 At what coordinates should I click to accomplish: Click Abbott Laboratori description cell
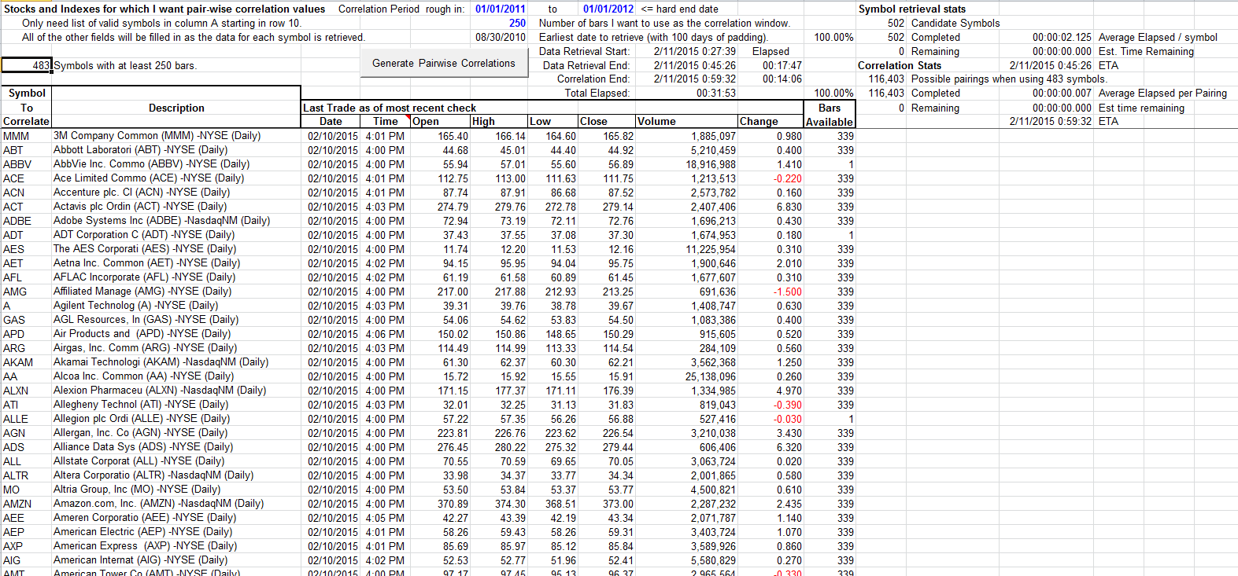coord(176,150)
